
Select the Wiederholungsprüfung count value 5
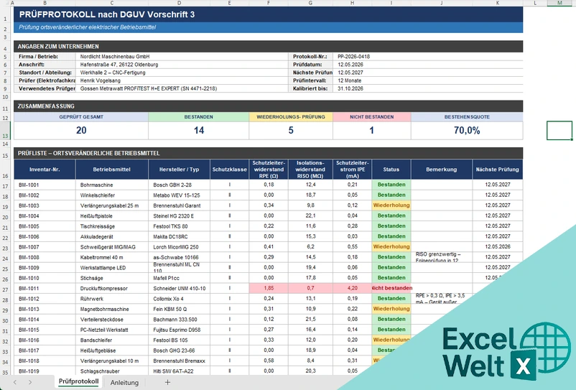tap(291, 131)
